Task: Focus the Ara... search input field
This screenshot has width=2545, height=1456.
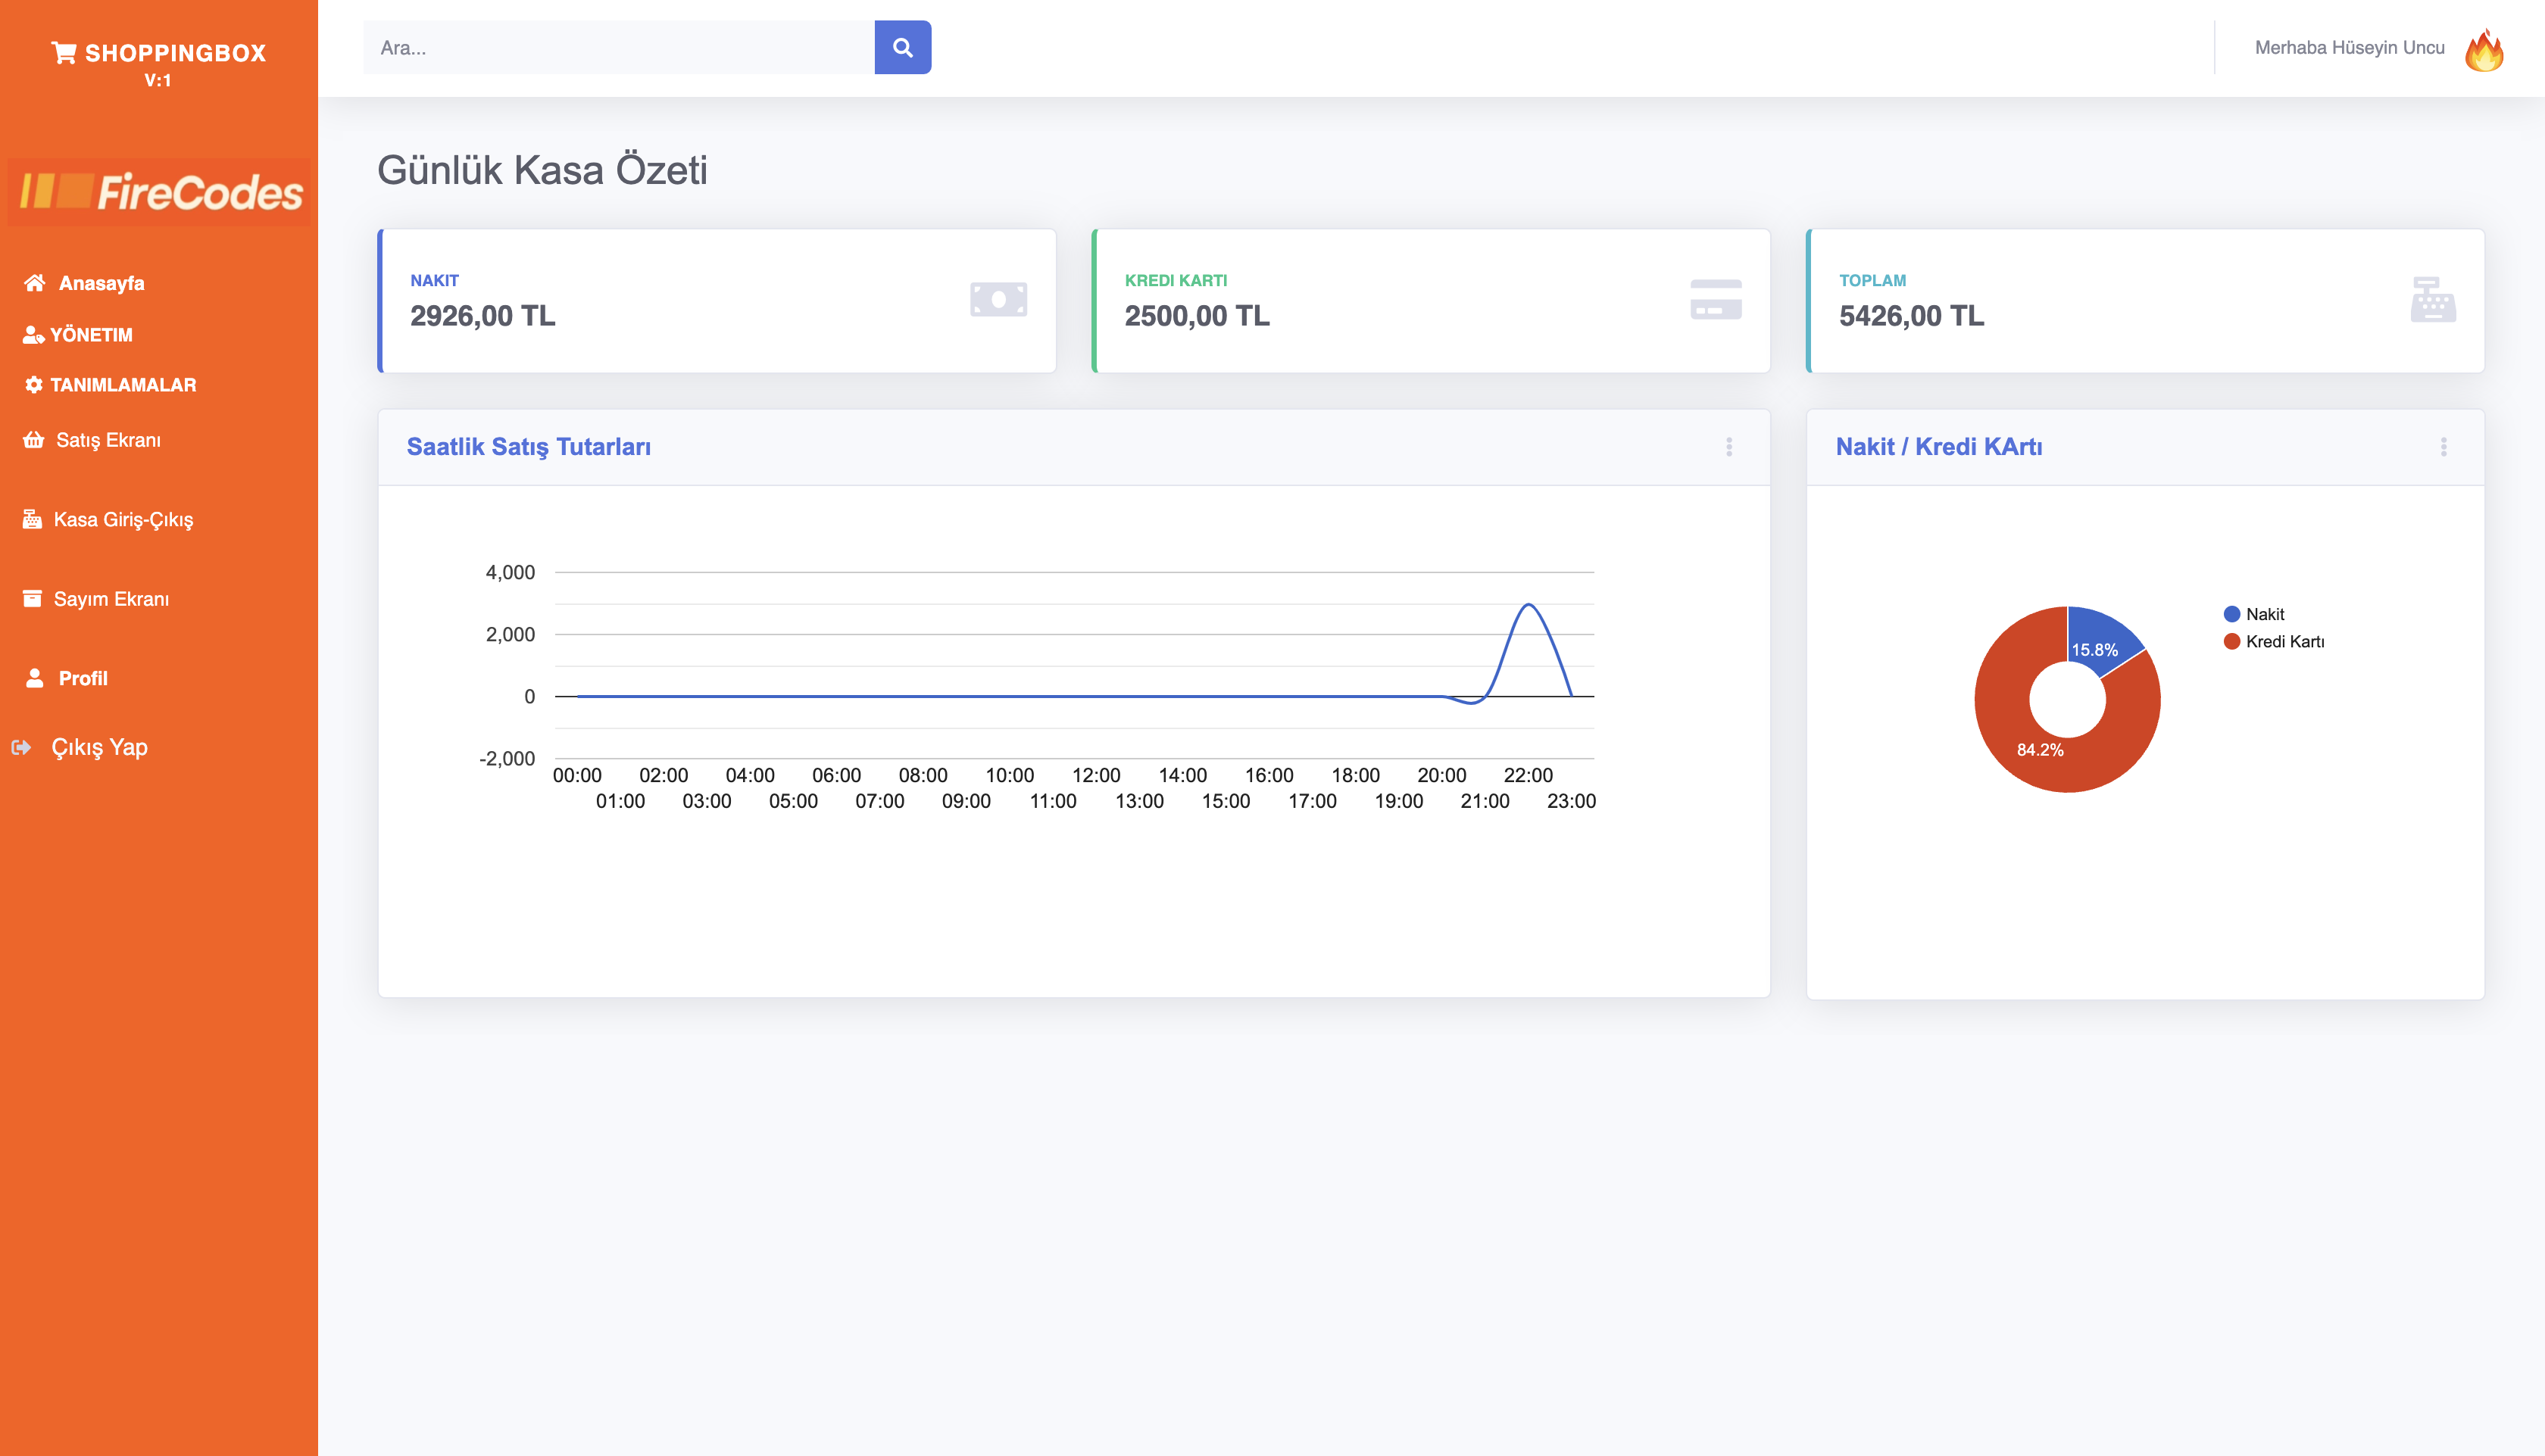Action: [x=618, y=47]
